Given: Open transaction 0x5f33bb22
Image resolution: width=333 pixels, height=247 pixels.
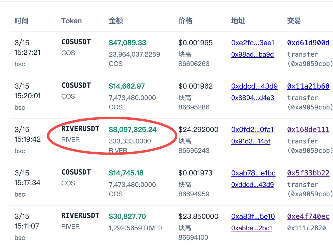Looking at the screenshot, I should (308, 173).
